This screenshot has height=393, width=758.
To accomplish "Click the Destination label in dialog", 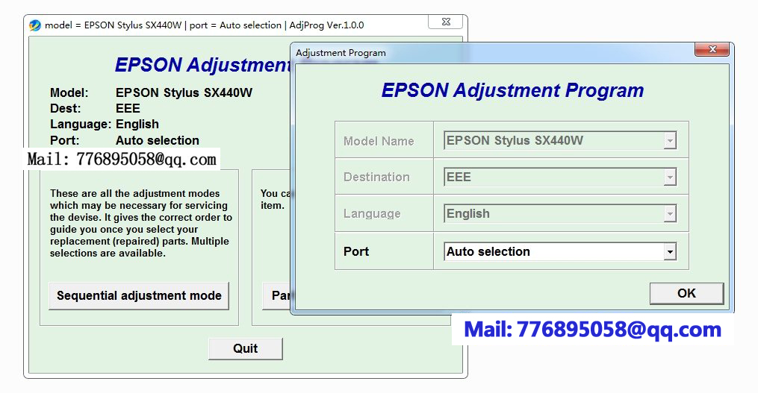I will click(376, 177).
